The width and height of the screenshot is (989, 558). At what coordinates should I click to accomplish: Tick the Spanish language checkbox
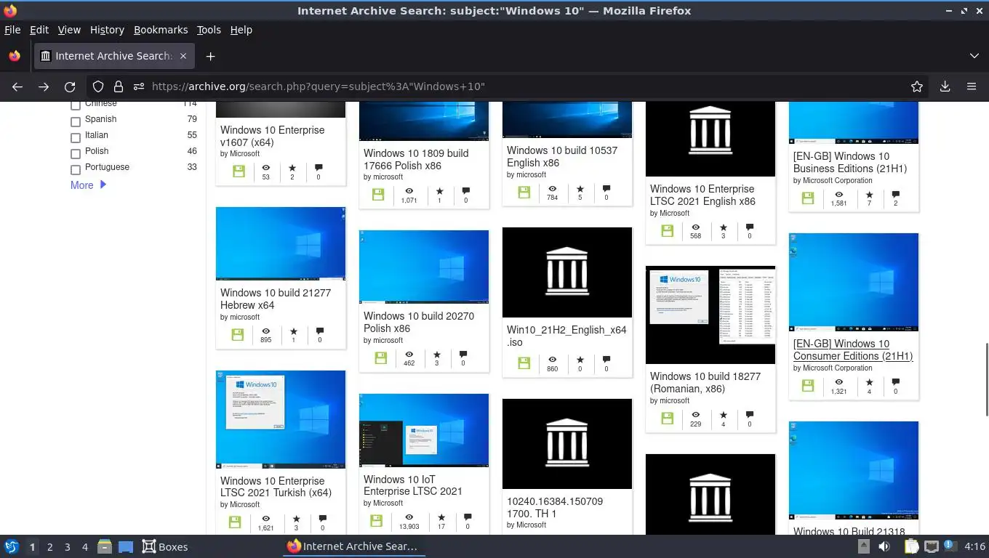click(x=76, y=121)
